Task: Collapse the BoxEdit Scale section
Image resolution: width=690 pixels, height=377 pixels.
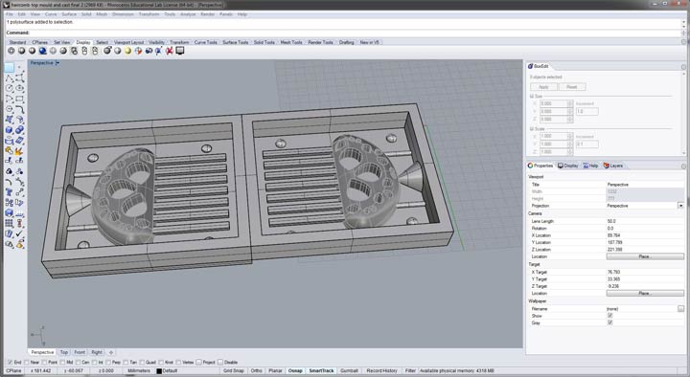Action: [532, 129]
